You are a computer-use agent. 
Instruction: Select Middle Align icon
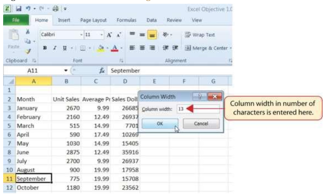click(x=142, y=34)
